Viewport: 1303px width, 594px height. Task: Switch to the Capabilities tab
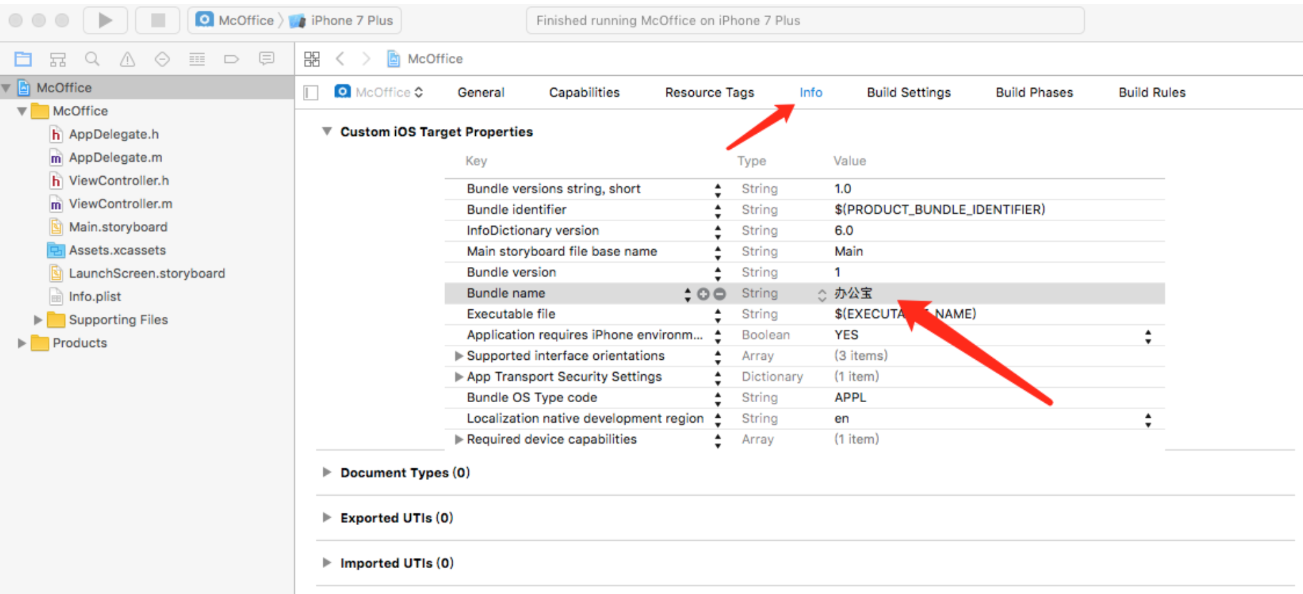(x=584, y=92)
